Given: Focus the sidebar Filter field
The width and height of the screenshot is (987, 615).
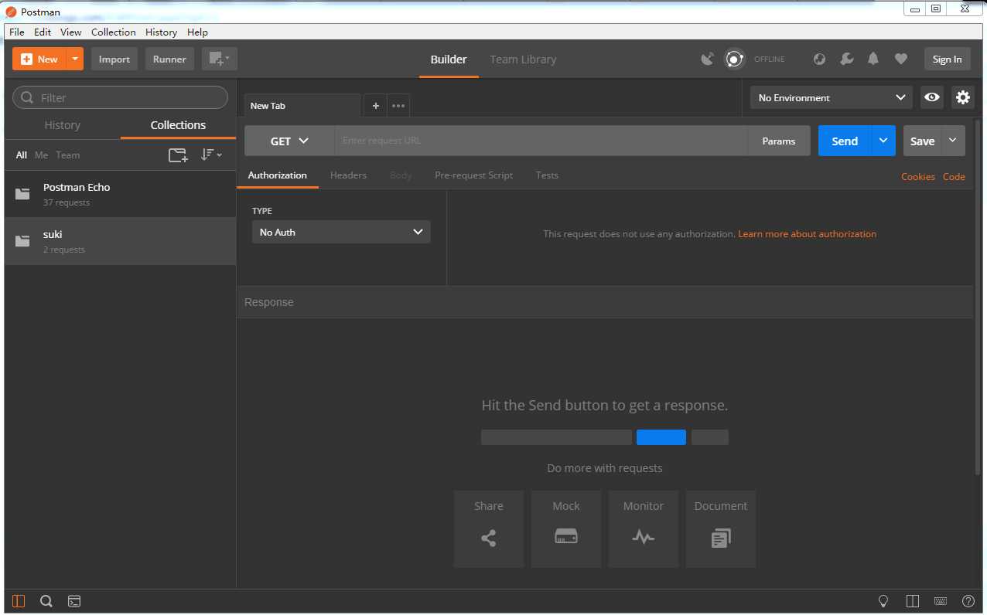Looking at the screenshot, I should pos(121,97).
